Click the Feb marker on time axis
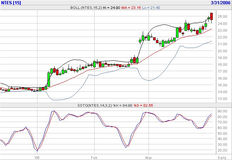Viewport: 232px width, 160px height. (94, 158)
